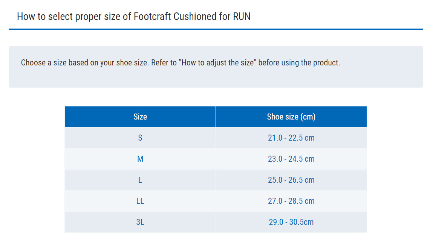This screenshot has height=244, width=436.
Task: Select the 27.0 - 28.5 cm range
Action: [x=291, y=201]
